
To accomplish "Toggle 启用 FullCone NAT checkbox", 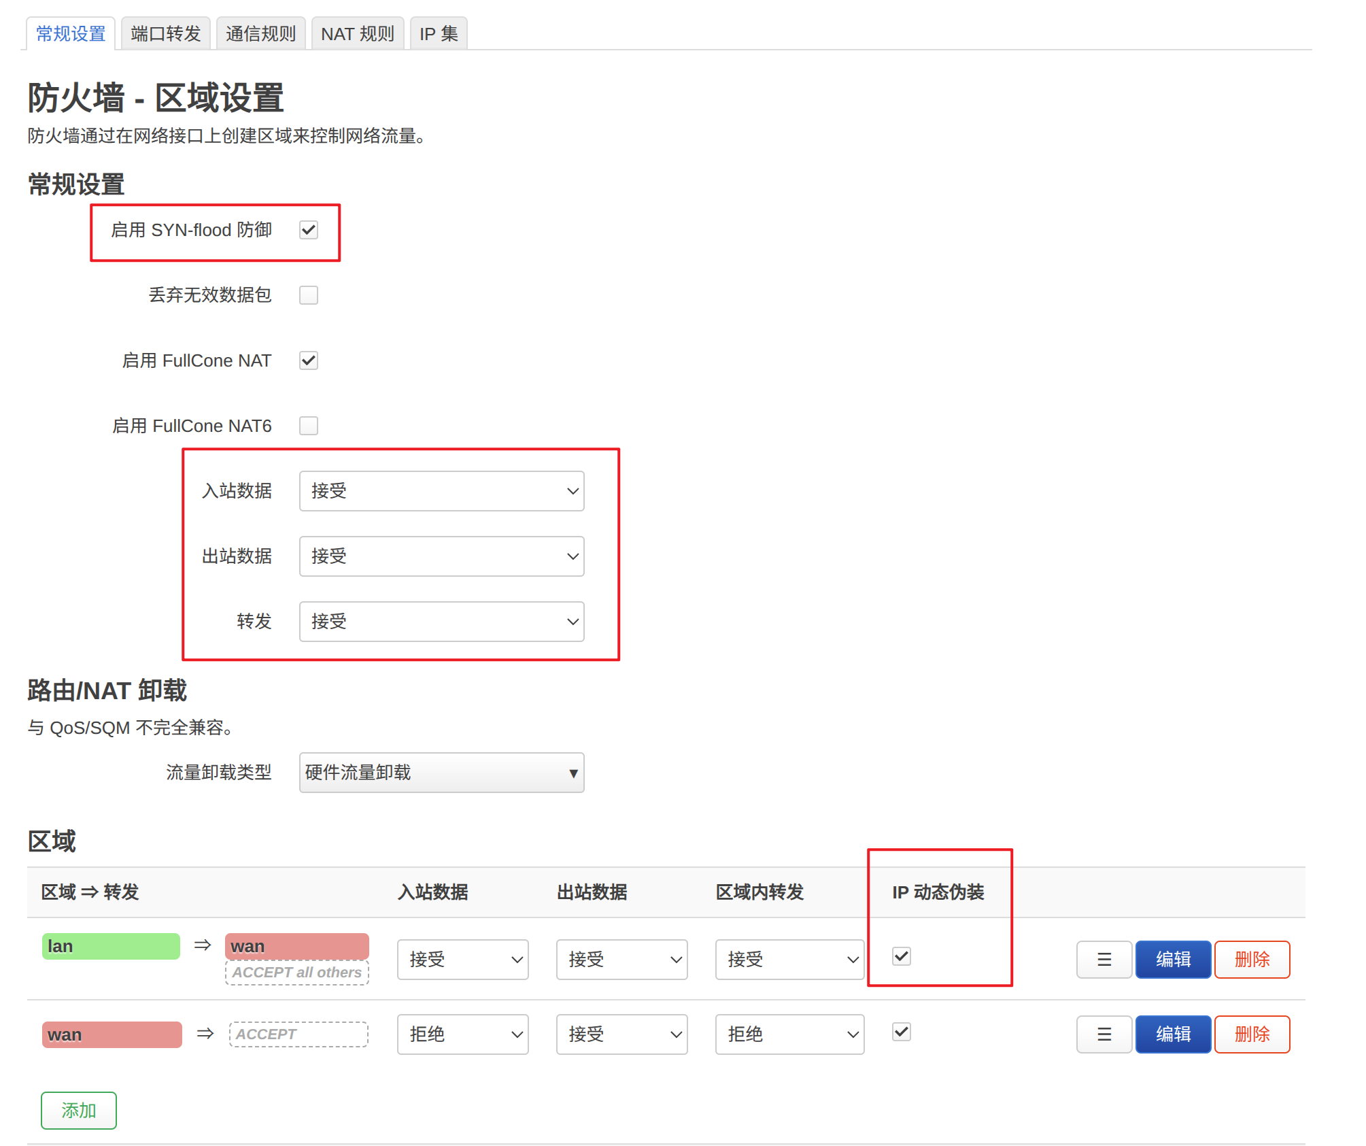I will pyautogui.click(x=309, y=360).
